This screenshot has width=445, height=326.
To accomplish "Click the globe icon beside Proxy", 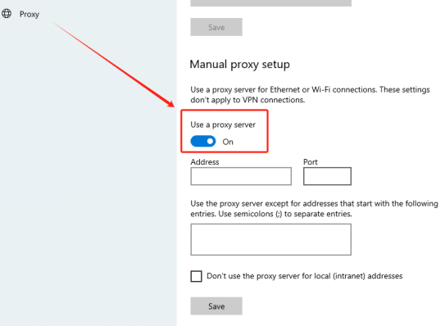I will pos(7,14).
